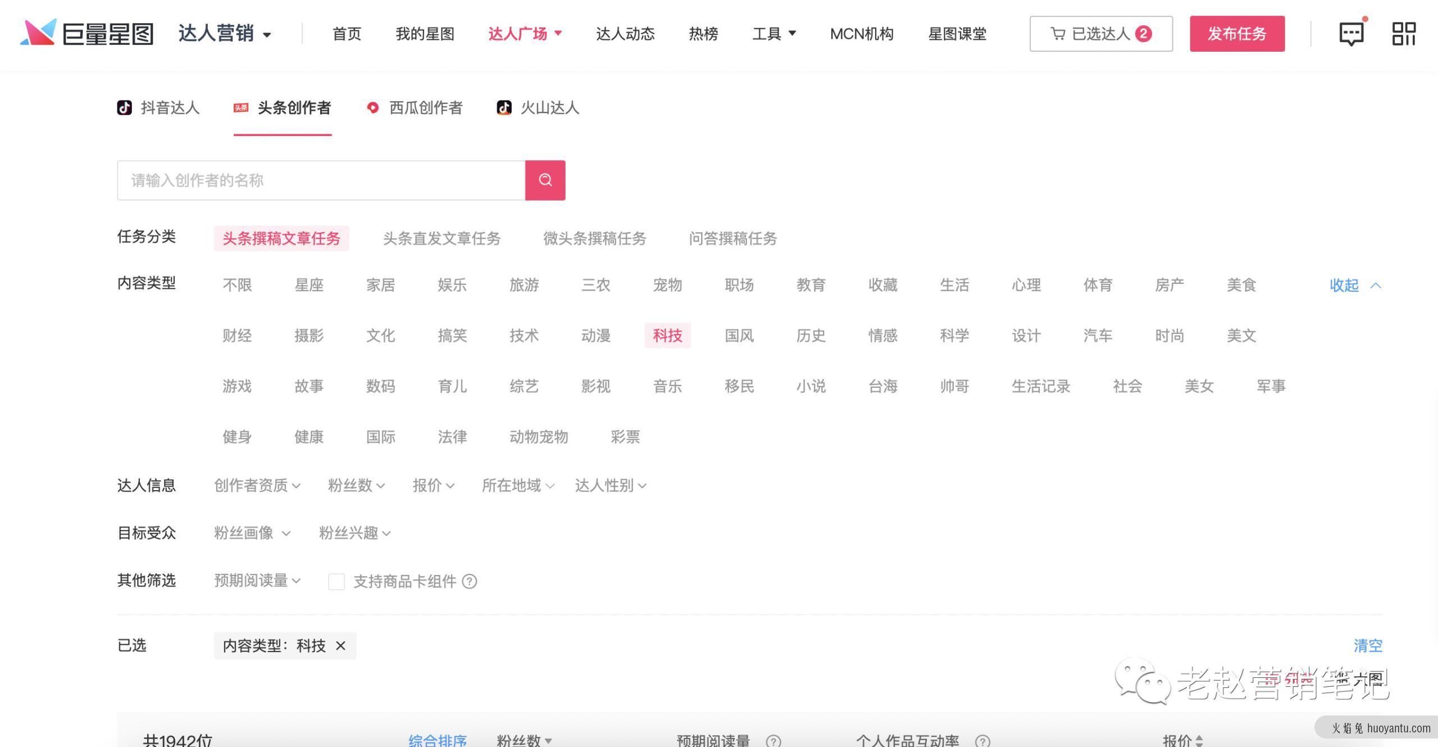This screenshot has width=1438, height=747.
Task: Open 达人动态 navigation item
Action: click(x=625, y=34)
